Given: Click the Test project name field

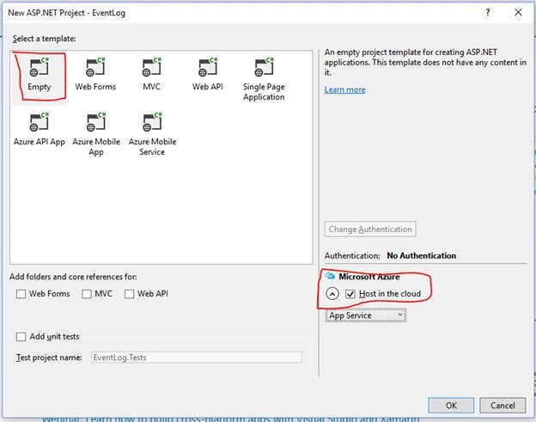Looking at the screenshot, I should tap(197, 358).
